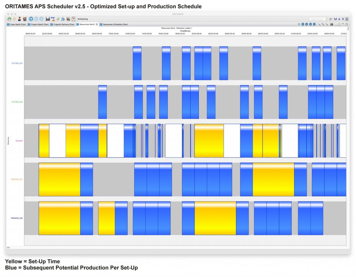Switch to the M perspective
The image size is (356, 277).
[x=335, y=19]
